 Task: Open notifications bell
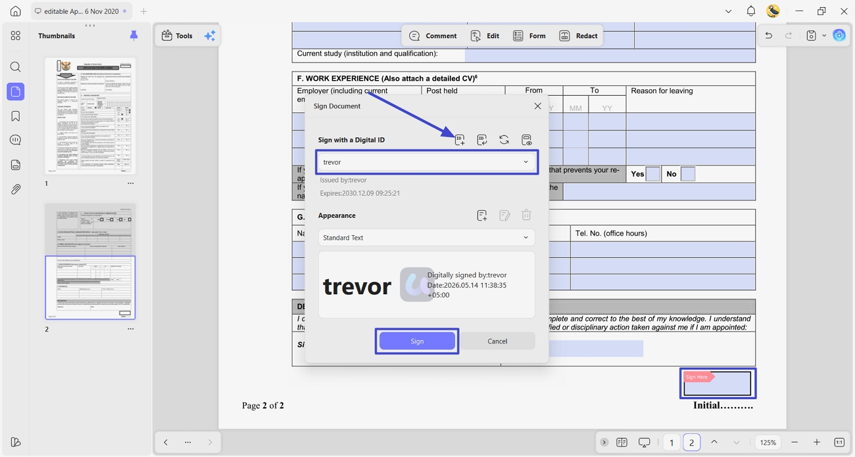750,11
